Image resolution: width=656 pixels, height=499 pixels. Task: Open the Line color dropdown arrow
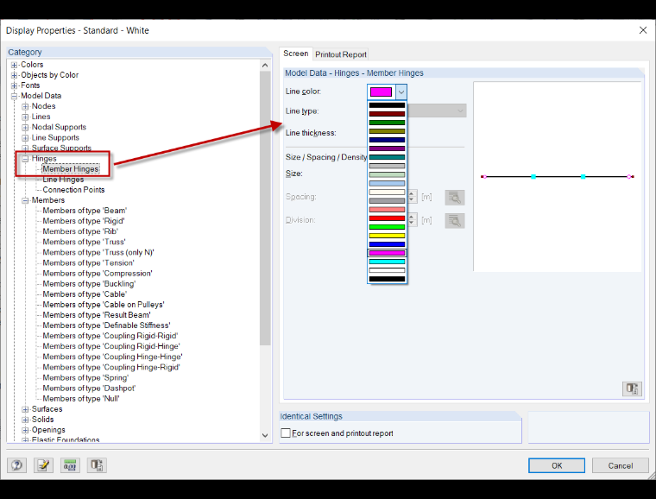point(401,92)
